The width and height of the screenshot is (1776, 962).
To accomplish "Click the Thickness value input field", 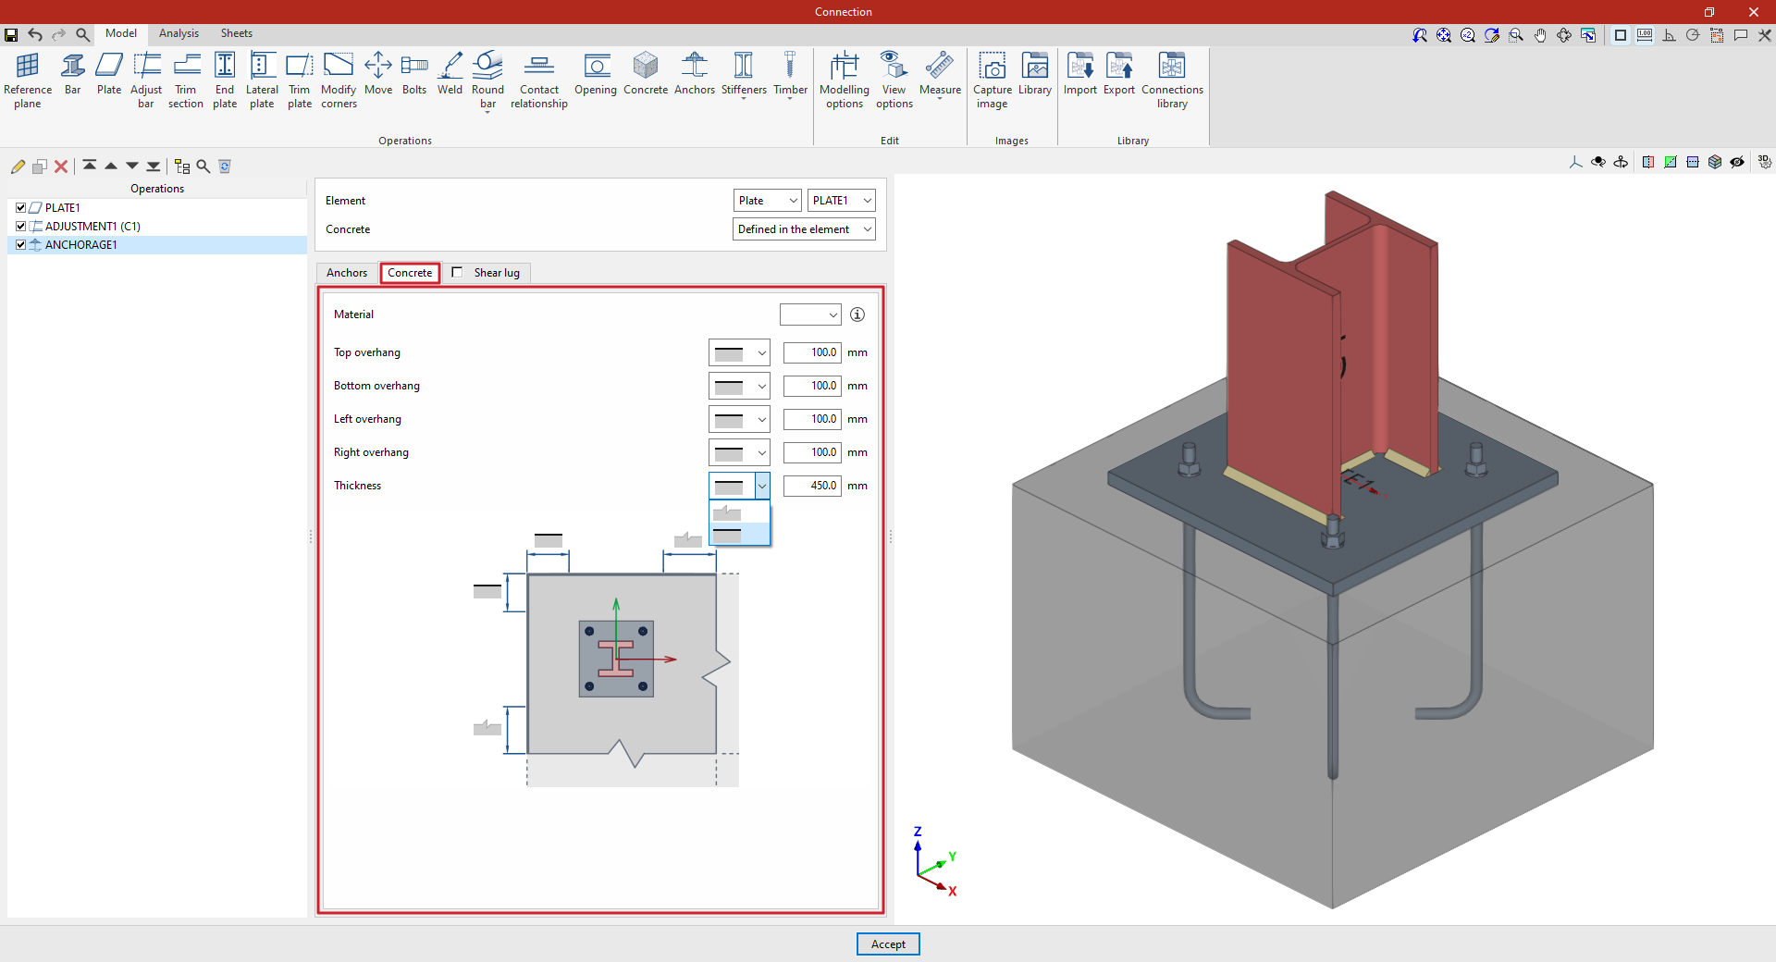I will [812, 486].
